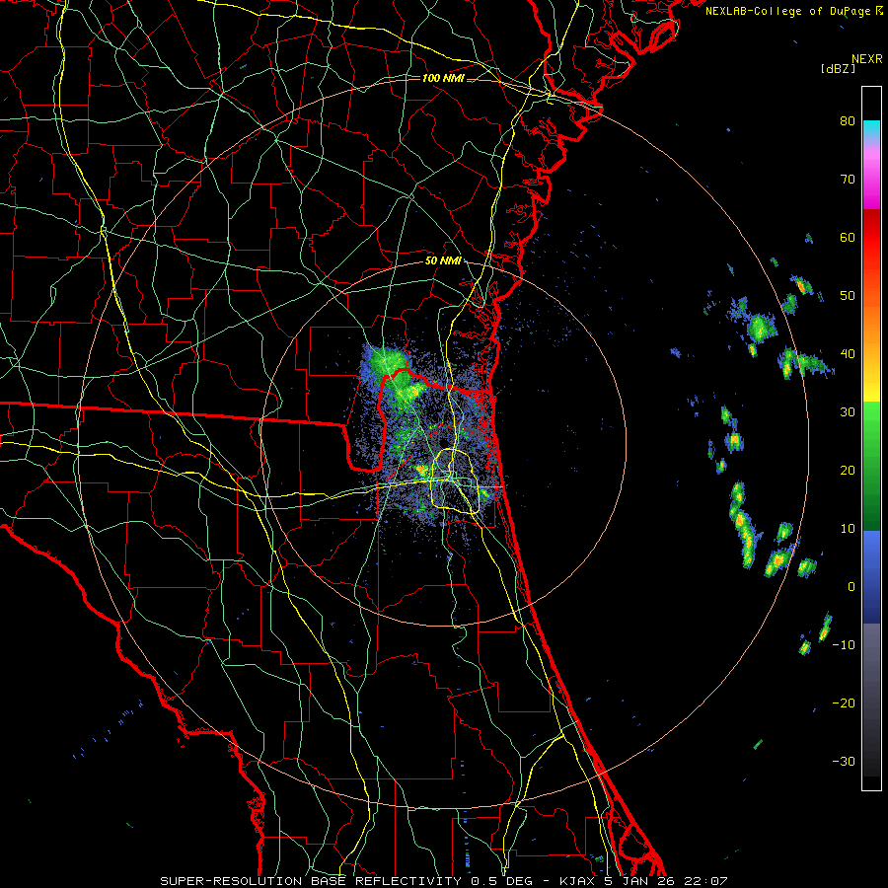Screen dimensions: 888x888
Task: Click the 0 value on the dBZ scale
Action: click(851, 587)
